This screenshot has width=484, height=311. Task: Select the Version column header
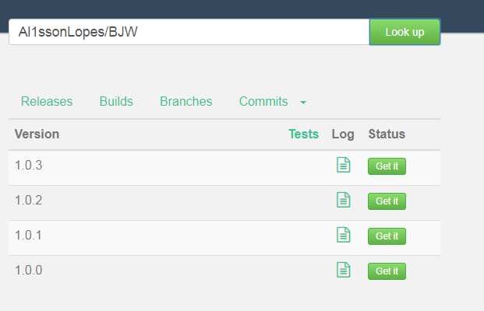(37, 135)
